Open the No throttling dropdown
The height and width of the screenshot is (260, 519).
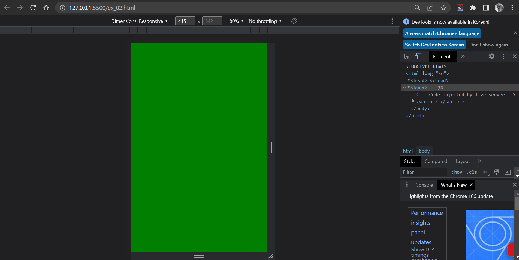point(265,21)
